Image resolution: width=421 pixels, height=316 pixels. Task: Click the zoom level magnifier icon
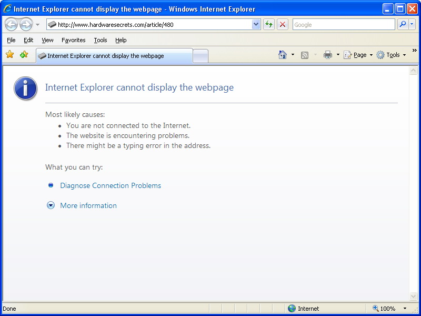[376, 309]
